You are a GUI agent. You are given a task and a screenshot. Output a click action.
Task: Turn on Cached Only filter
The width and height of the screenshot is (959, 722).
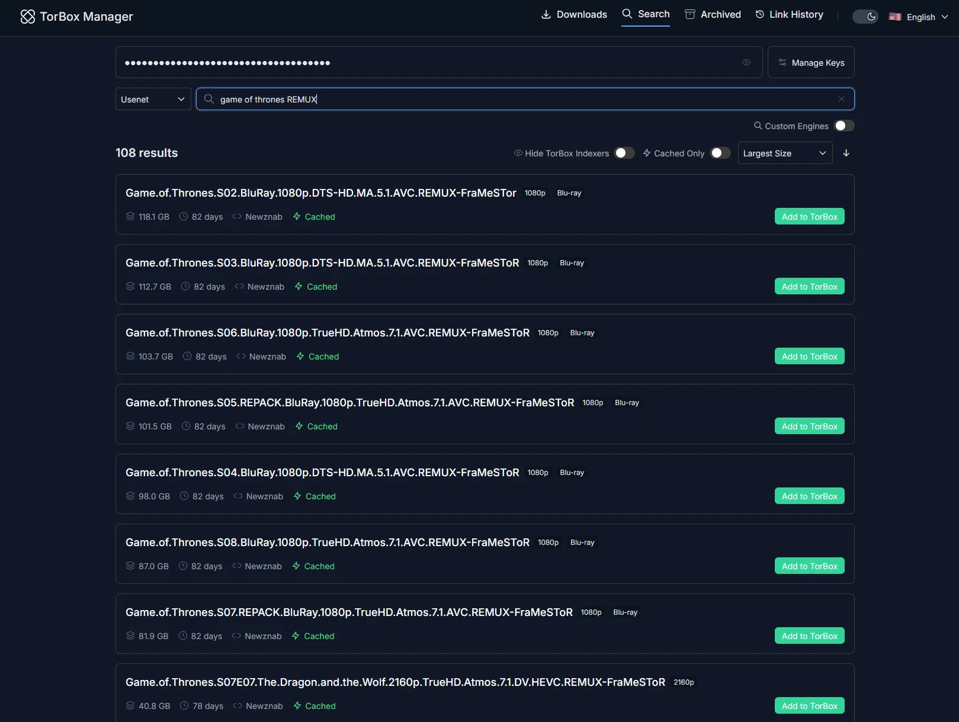point(720,153)
